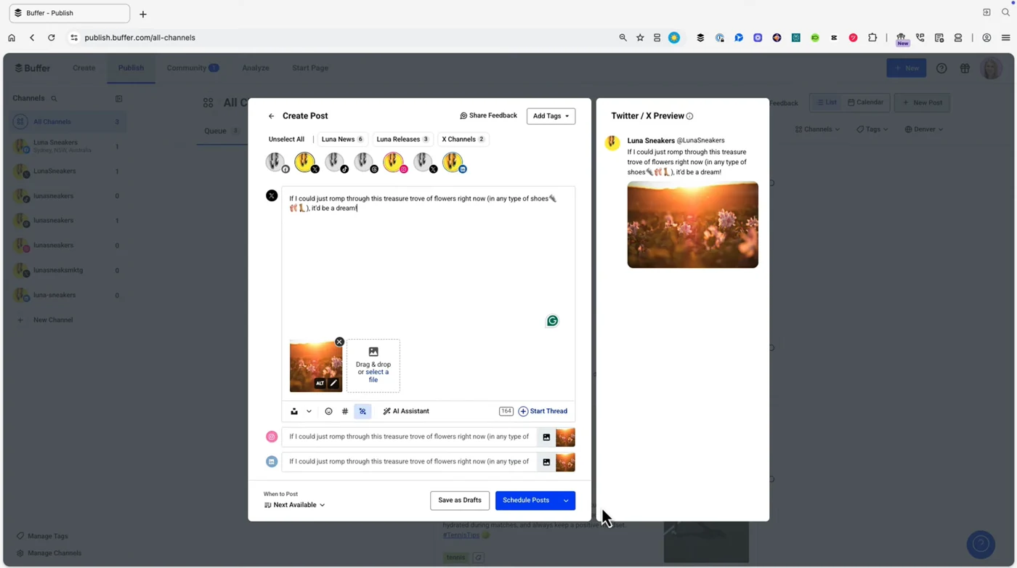This screenshot has height=568, width=1017.
Task: Select the Luna News channel group
Action: click(342, 139)
